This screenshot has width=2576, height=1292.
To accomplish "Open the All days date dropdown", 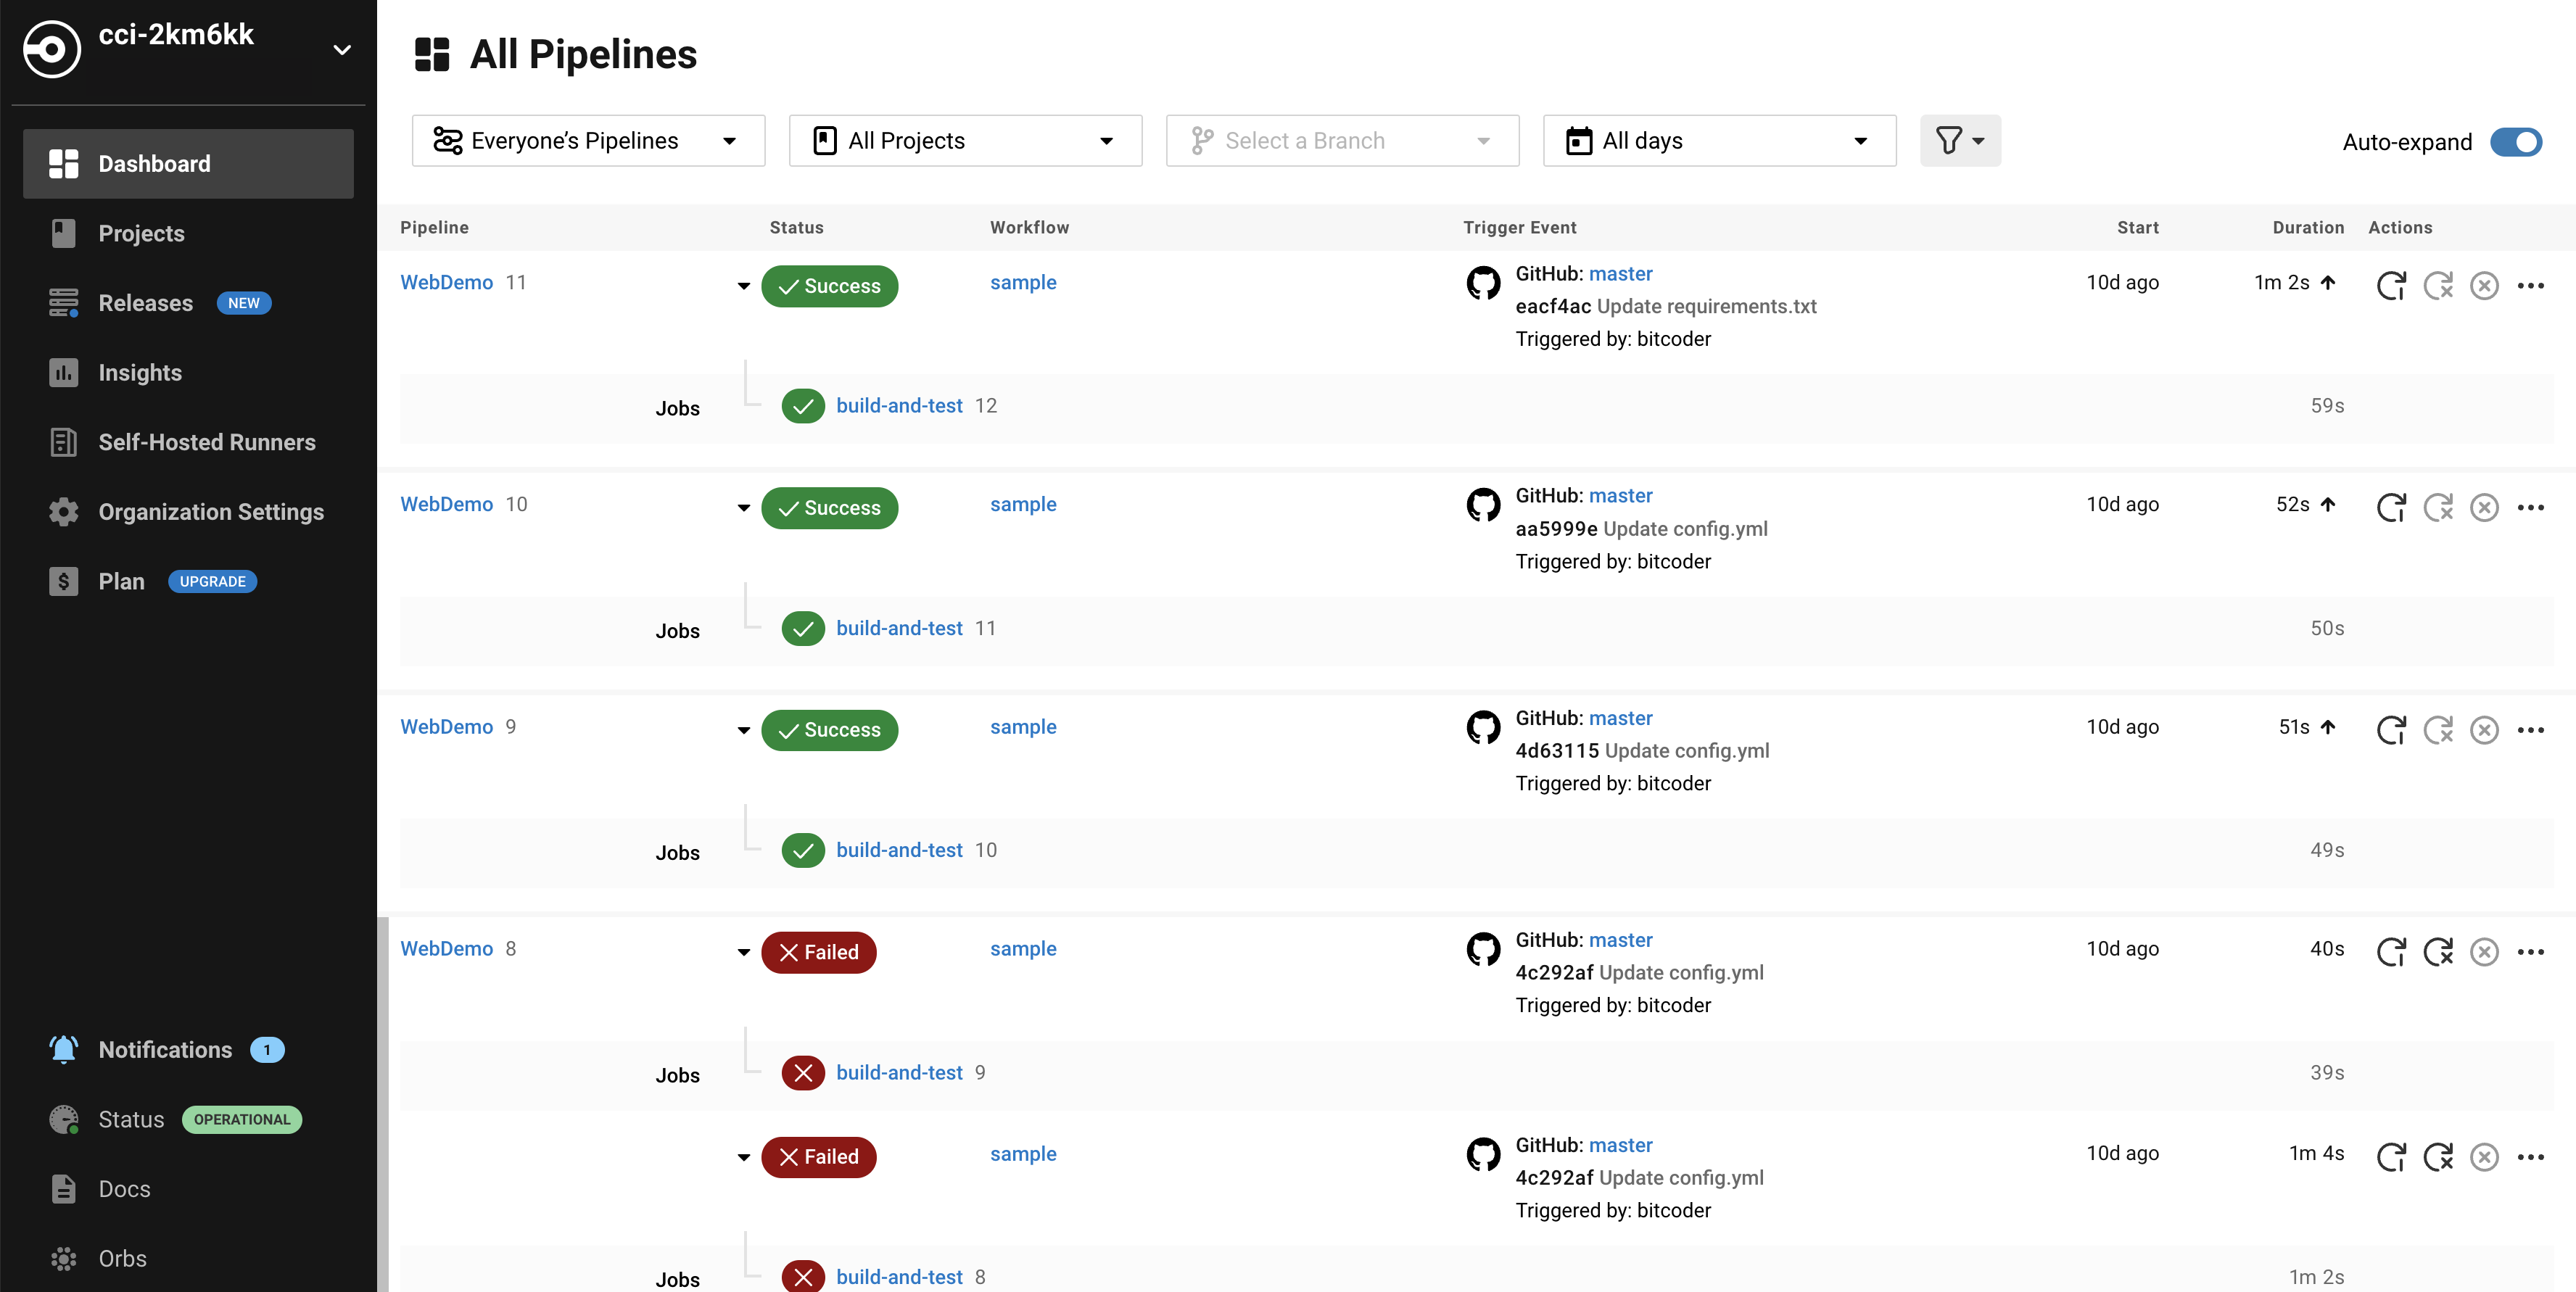I will [1719, 141].
